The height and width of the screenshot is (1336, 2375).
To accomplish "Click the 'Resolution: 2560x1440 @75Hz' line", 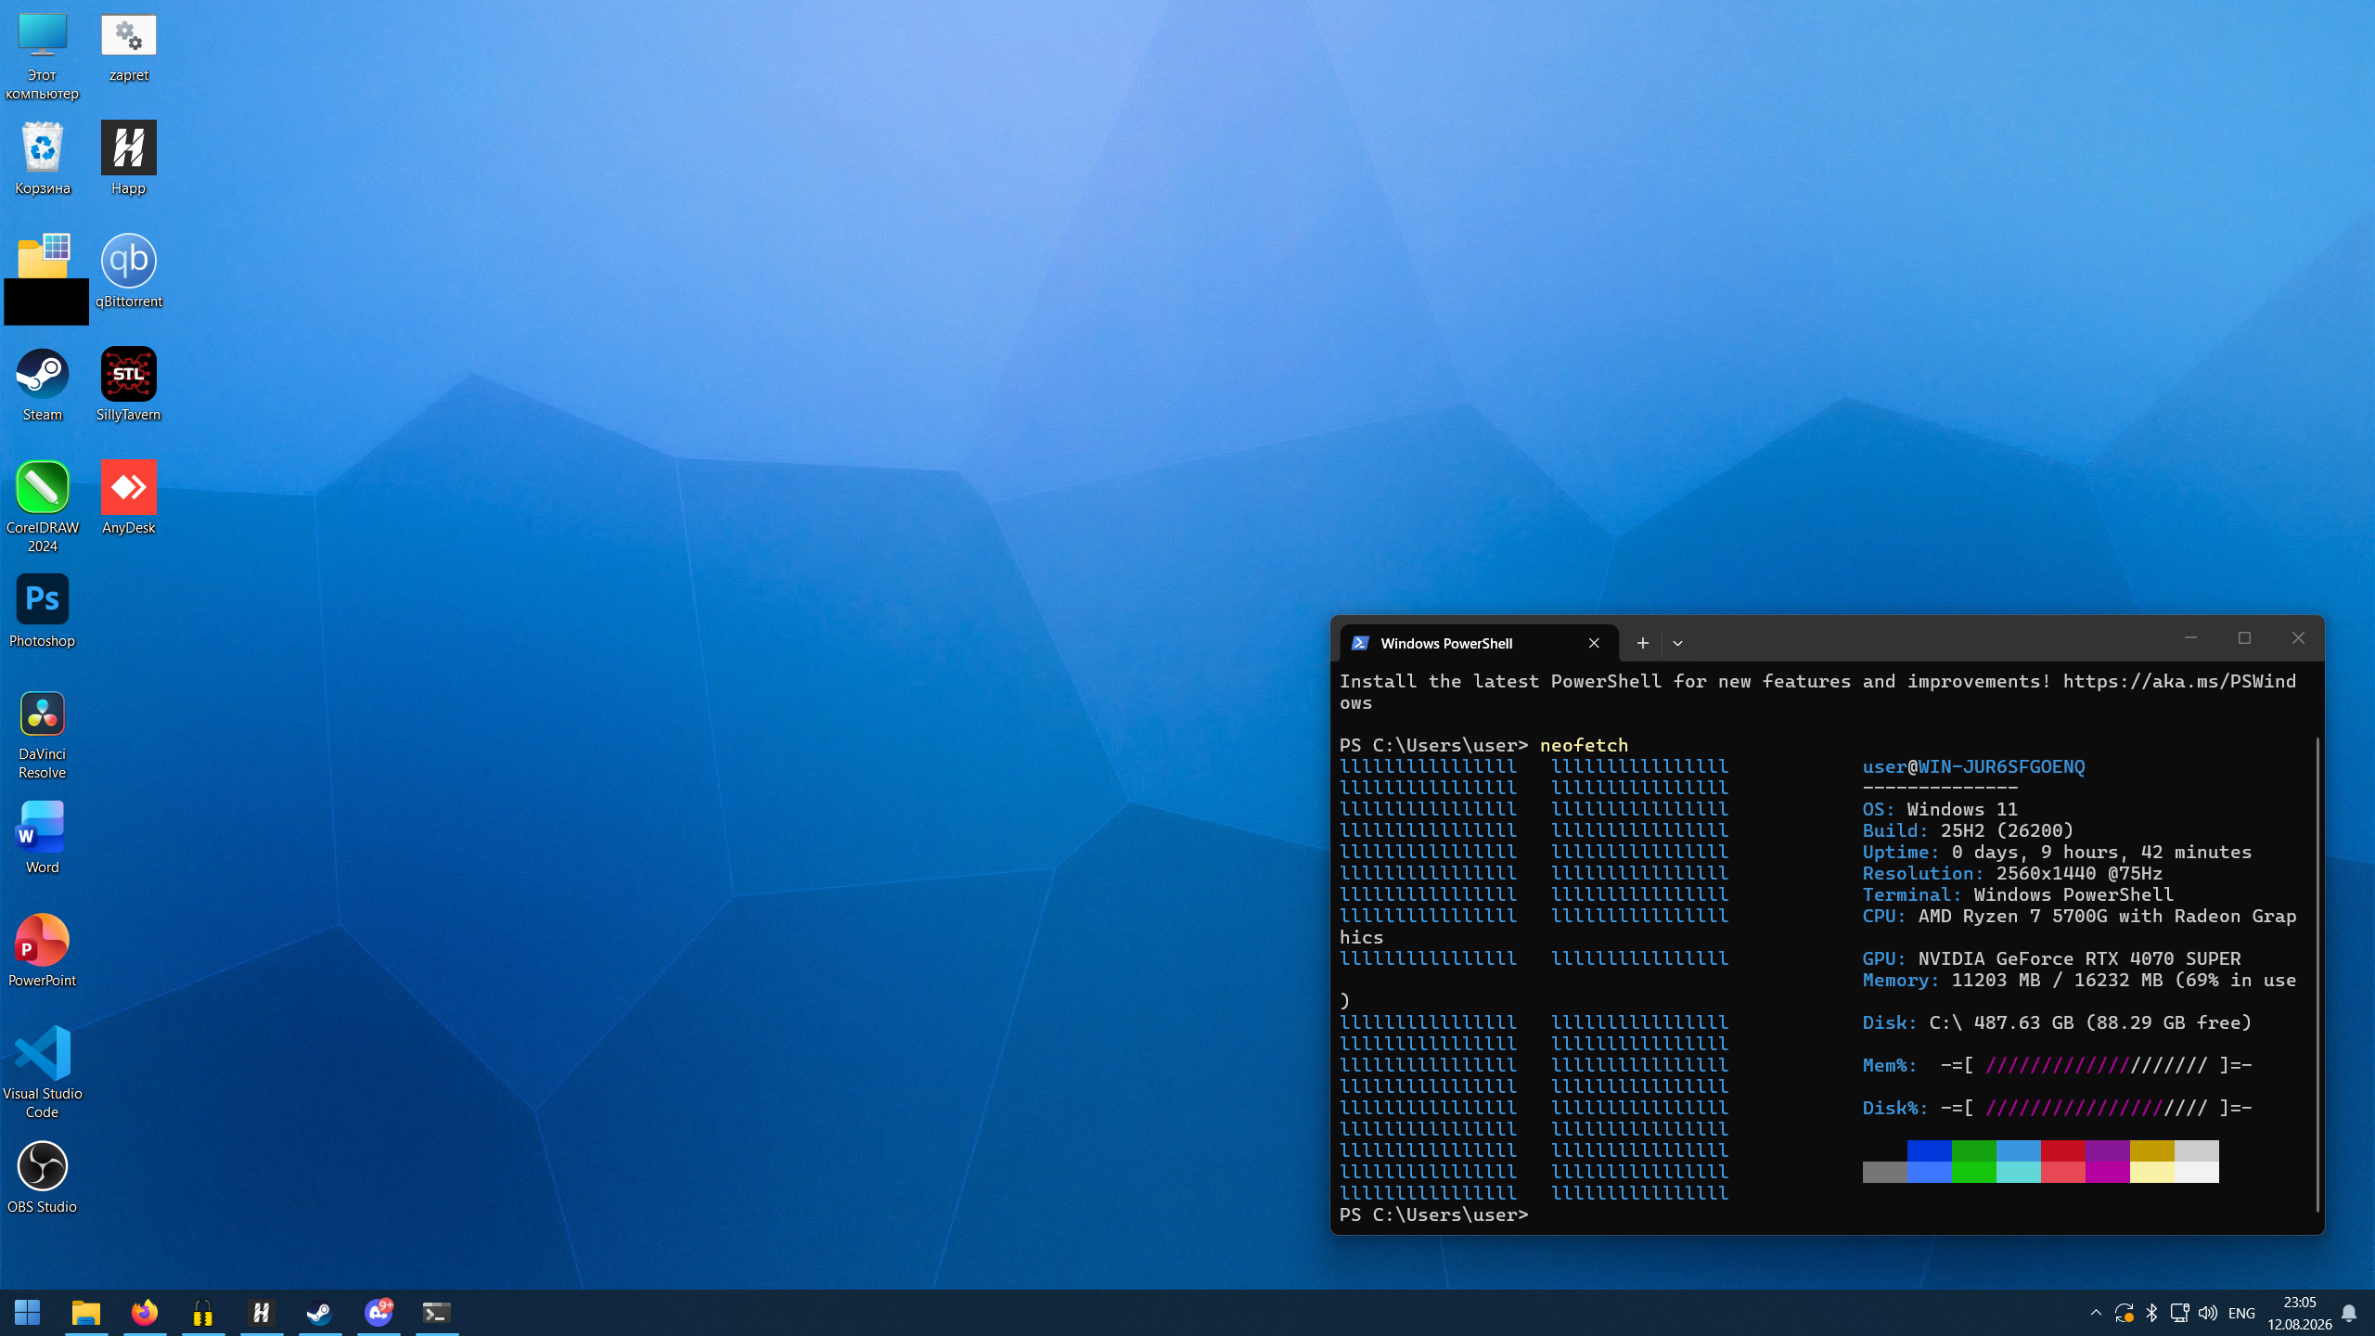I will [x=2012, y=874].
